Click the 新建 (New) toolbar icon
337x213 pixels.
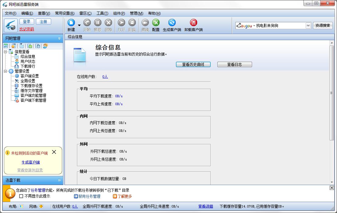point(71,23)
